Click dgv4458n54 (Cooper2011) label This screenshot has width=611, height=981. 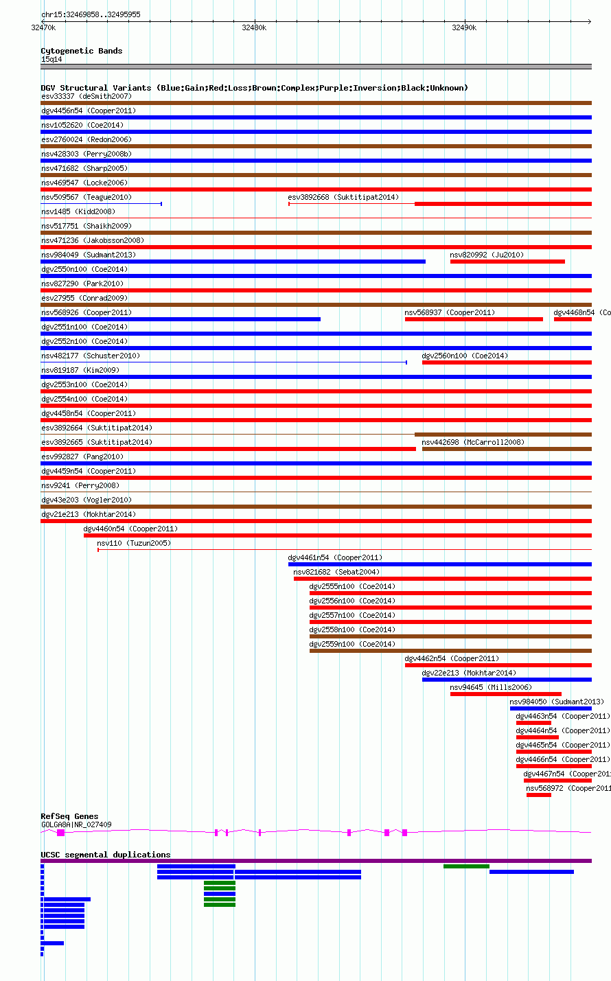click(89, 414)
